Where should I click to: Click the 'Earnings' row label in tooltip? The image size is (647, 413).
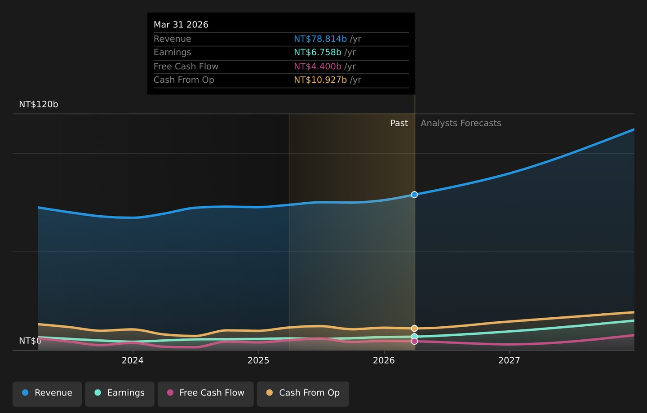(173, 53)
